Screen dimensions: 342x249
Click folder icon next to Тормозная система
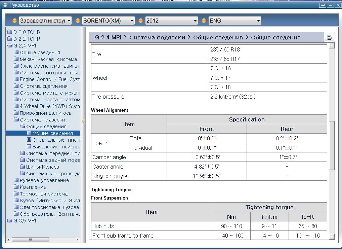coord(16,194)
